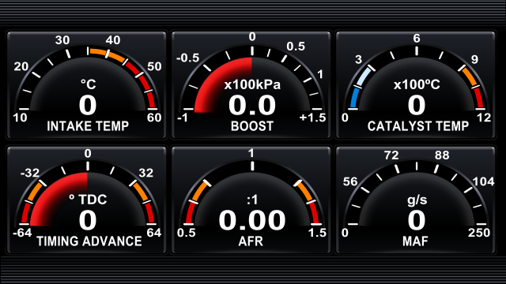This screenshot has height=284, width=506.
Task: Click the BOOST label text
Action: coord(252,126)
